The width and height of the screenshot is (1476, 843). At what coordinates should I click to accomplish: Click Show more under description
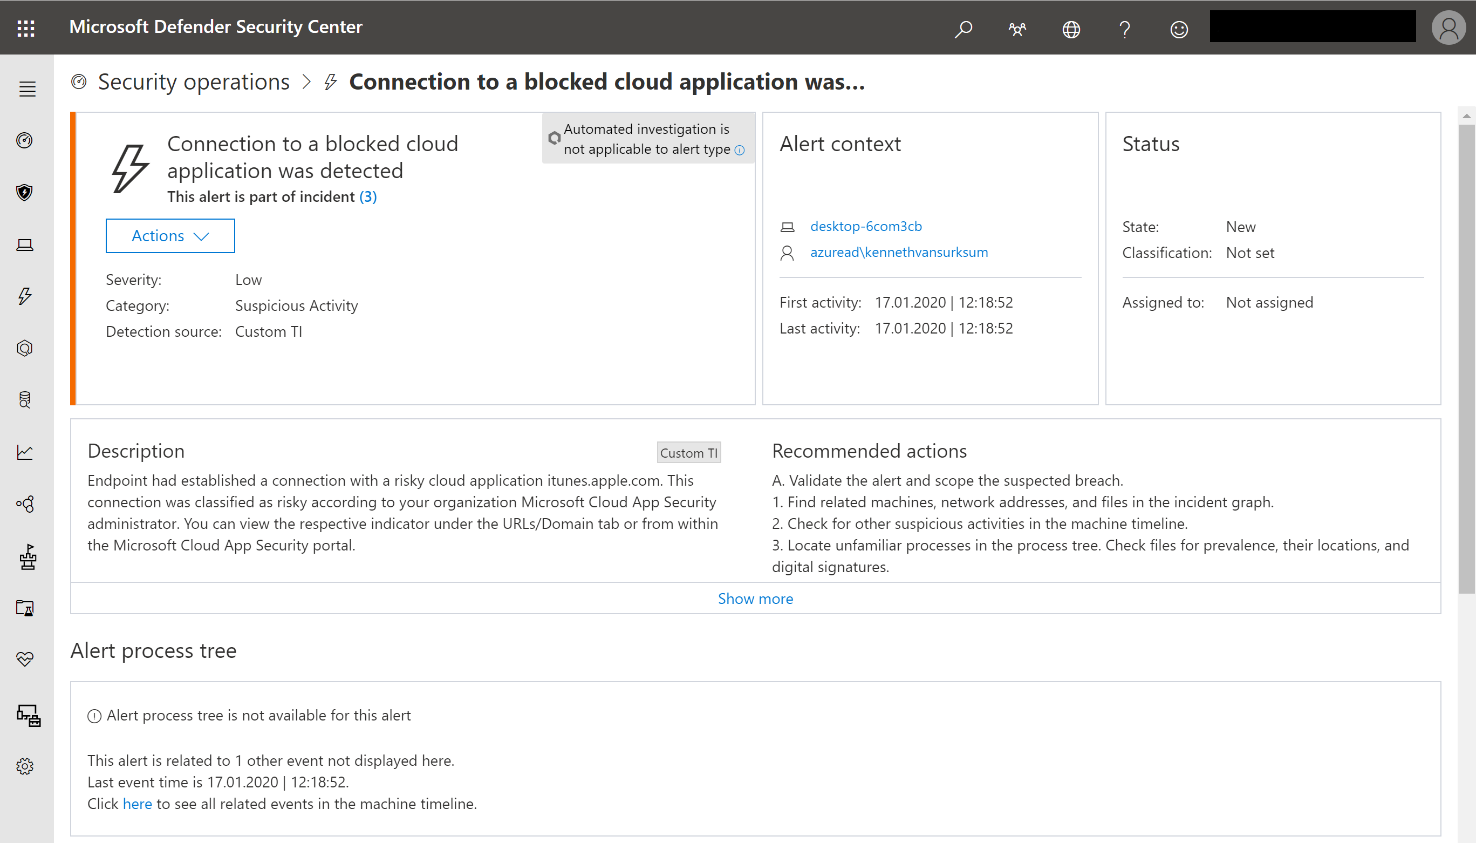click(755, 599)
